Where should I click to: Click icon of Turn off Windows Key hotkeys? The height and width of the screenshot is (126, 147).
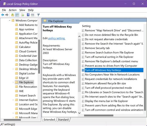[x=83, y=70]
